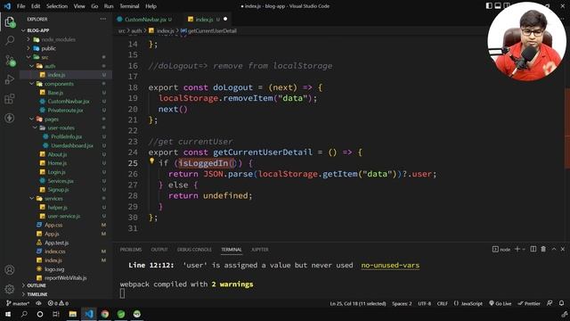570x321 pixels.
Task: Maximize the panel size chevron
Action: (554, 250)
